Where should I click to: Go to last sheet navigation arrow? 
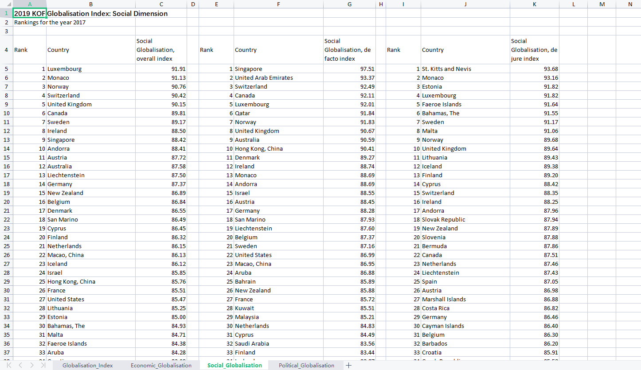point(43,365)
